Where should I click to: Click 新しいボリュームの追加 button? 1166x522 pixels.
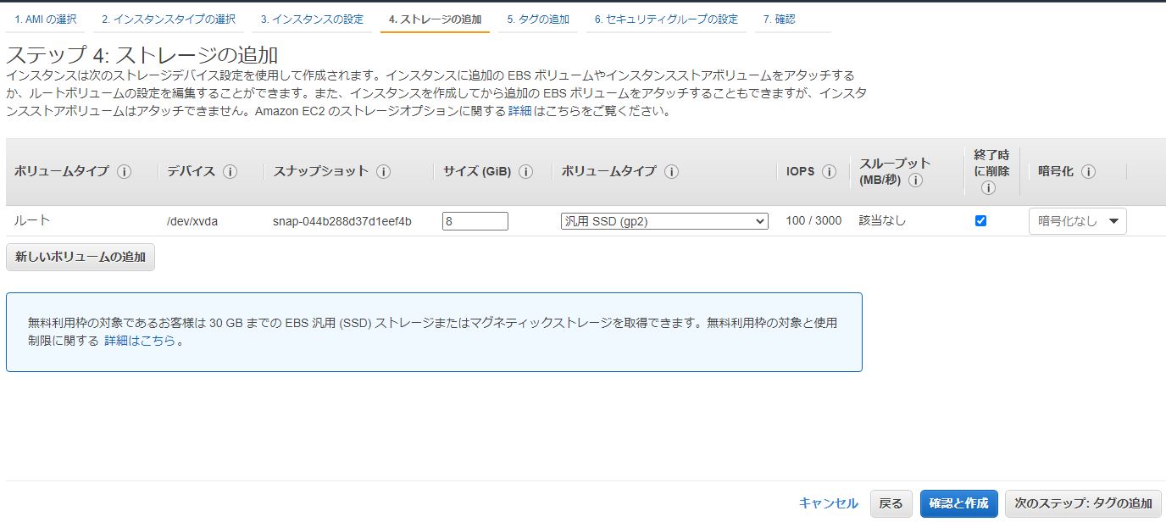click(x=81, y=257)
